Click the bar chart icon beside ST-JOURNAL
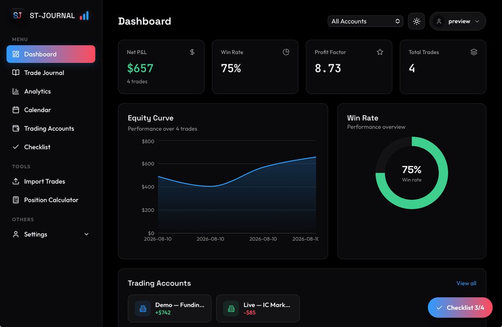 coord(84,16)
